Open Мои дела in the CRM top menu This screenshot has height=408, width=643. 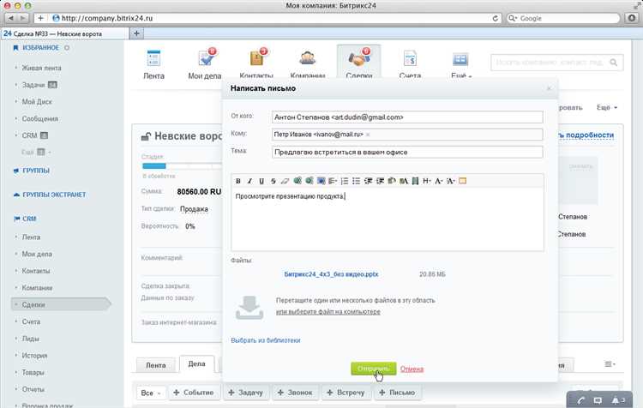(205, 64)
